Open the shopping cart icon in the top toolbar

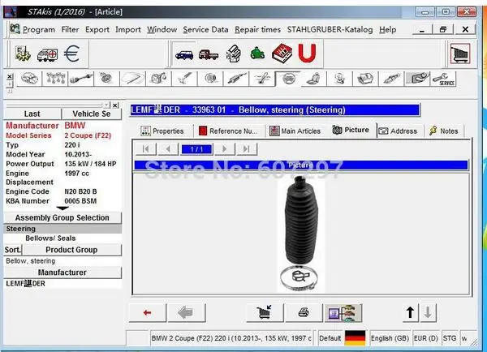[460, 54]
